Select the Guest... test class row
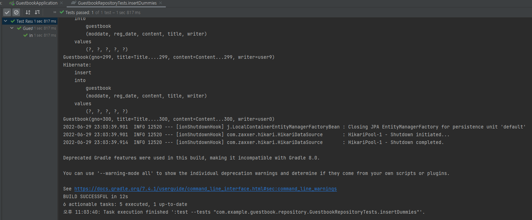This screenshot has height=220, width=532. pos(30,28)
